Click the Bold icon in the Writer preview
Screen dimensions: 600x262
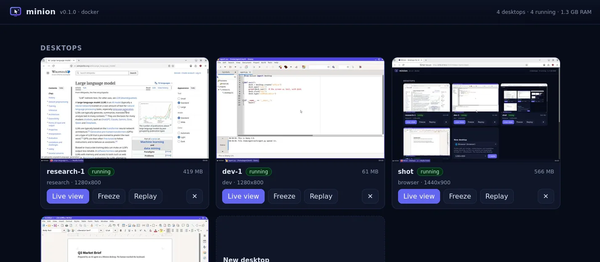point(121,231)
